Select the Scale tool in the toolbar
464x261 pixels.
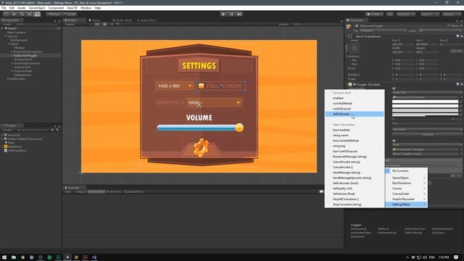click(x=29, y=14)
